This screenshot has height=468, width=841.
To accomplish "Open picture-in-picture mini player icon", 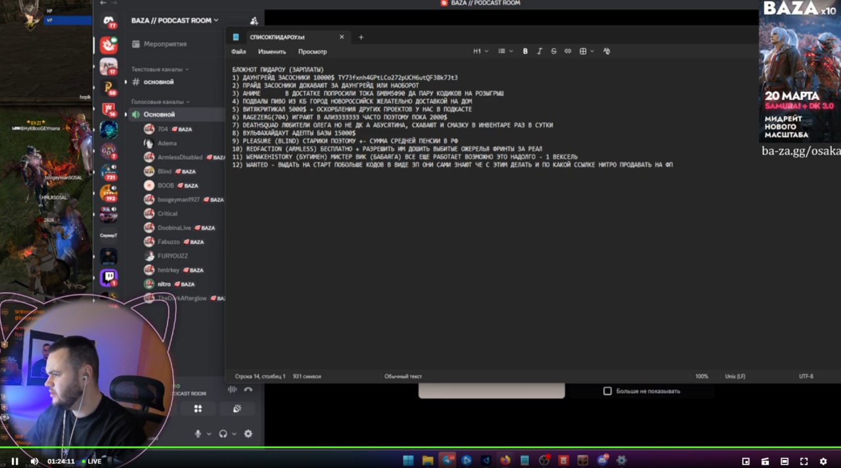I will [746, 461].
